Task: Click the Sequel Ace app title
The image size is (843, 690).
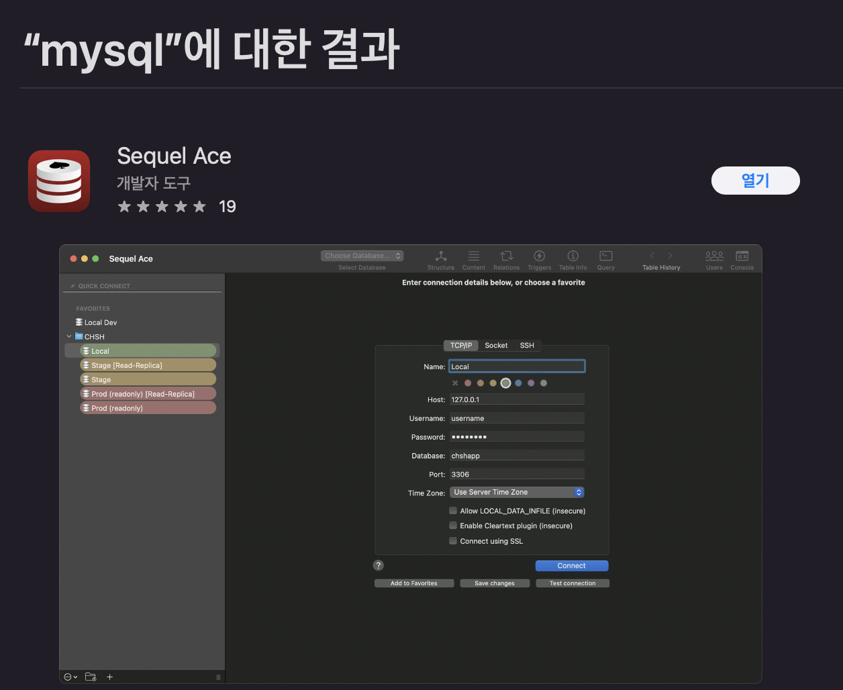Action: tap(174, 156)
